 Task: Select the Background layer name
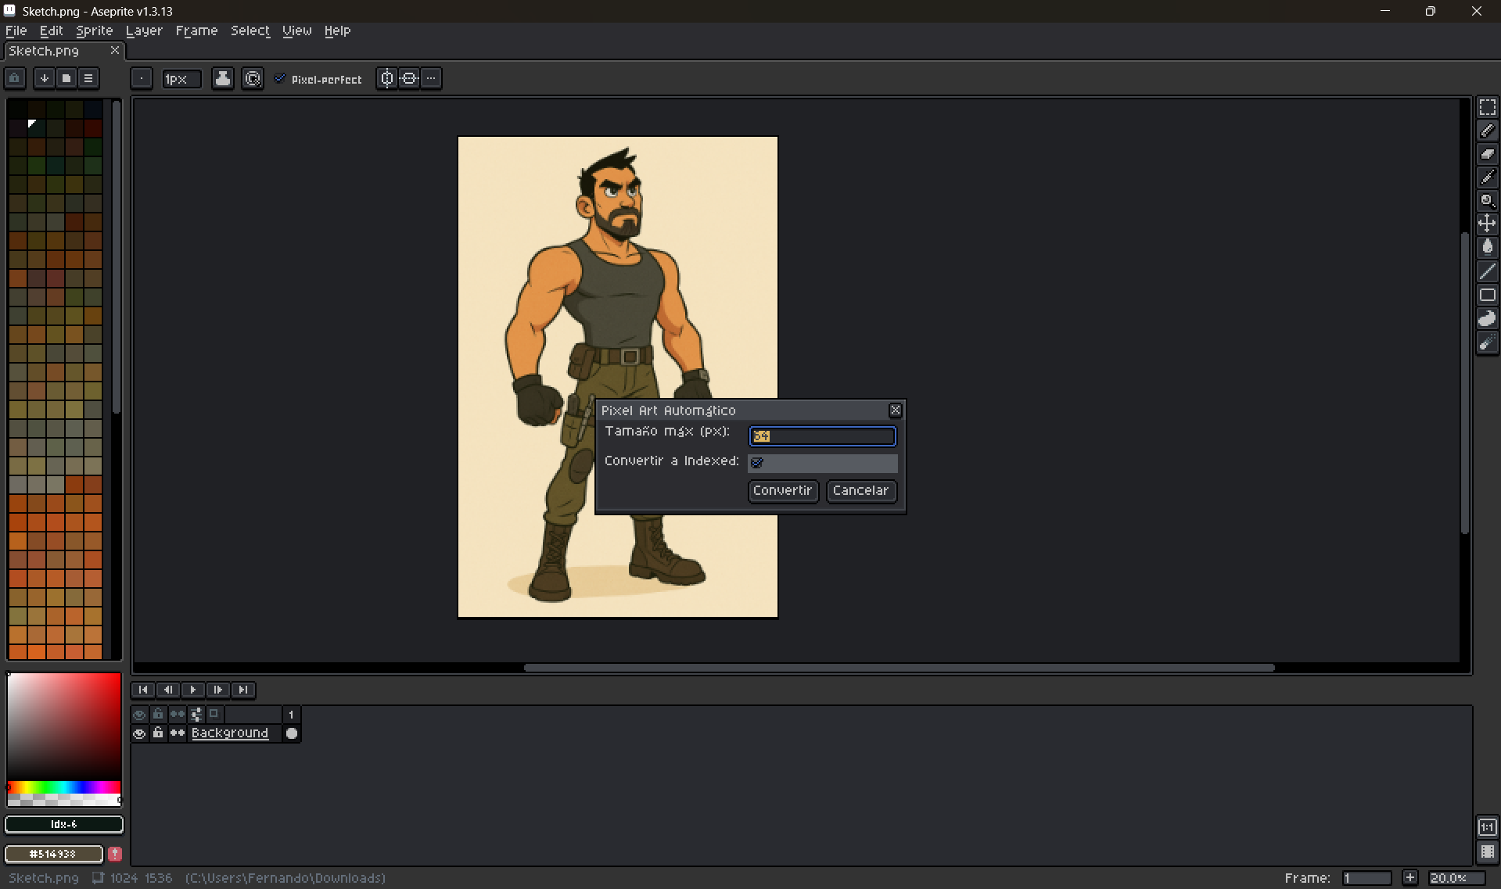pyautogui.click(x=230, y=733)
